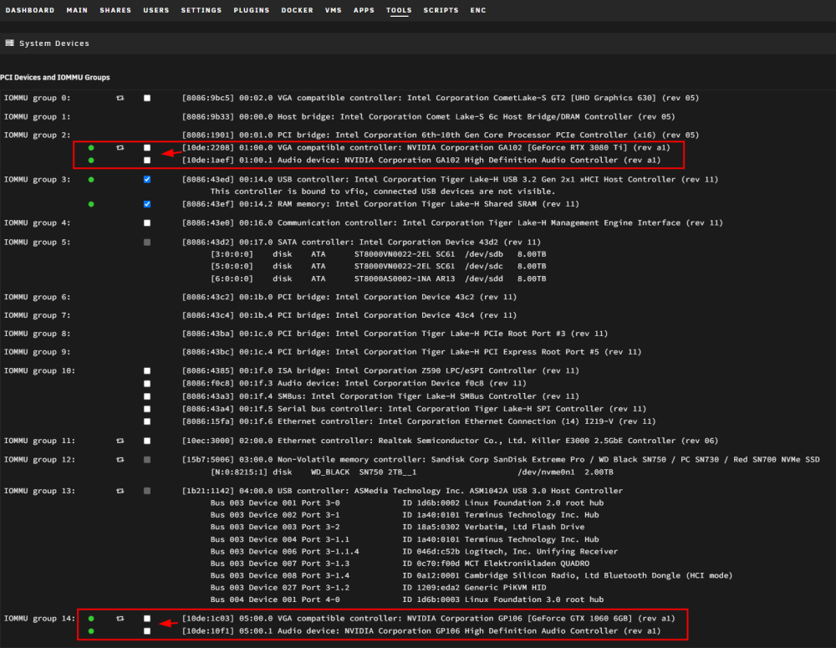Click the /dev/sdc disk entry
The image size is (836, 648).
(x=378, y=266)
